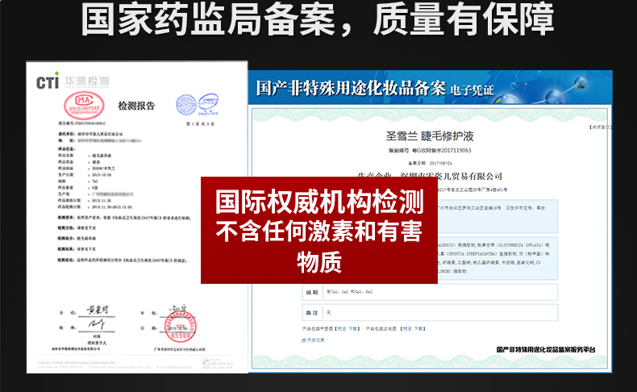Click the red 国际权威机构检测 overlay box

[319, 230]
